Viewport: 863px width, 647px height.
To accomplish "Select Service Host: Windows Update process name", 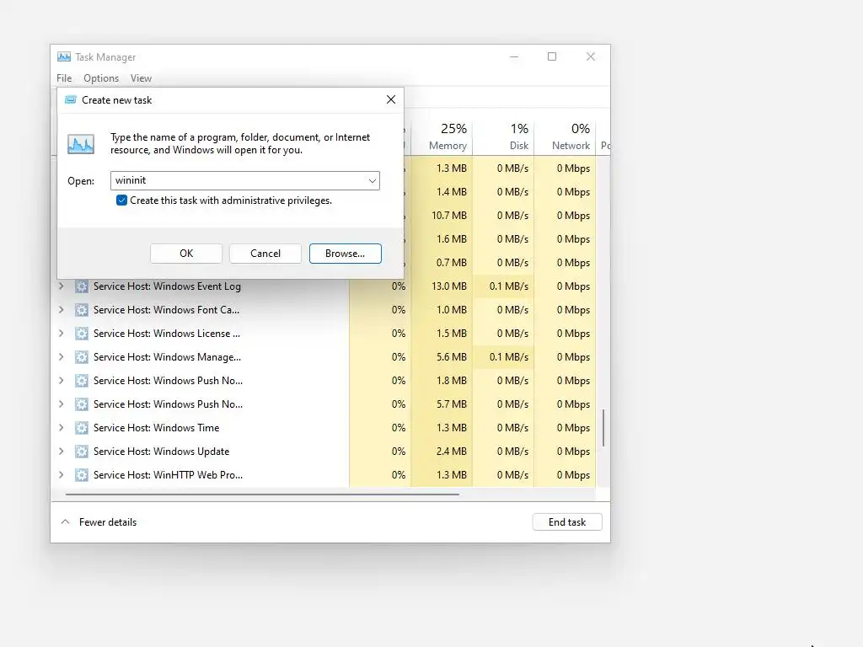I will pos(161,452).
